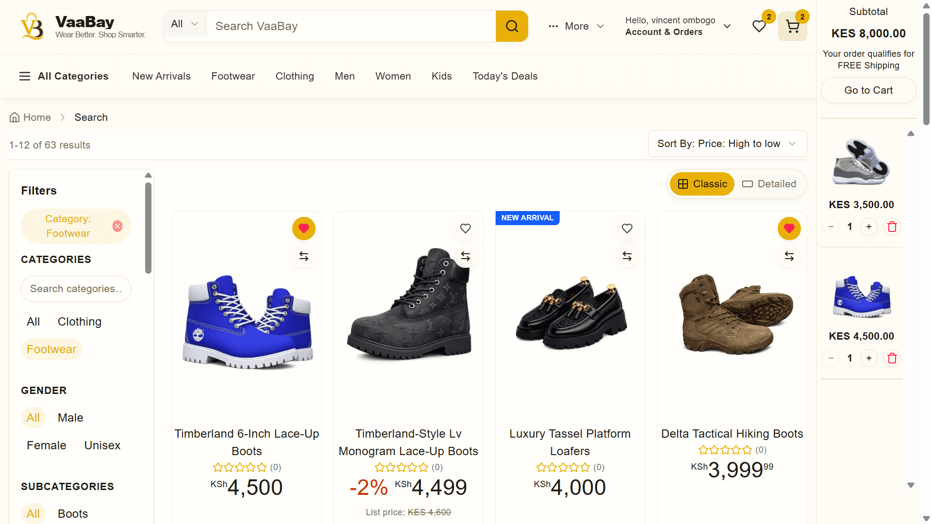932x524 pixels.
Task: Open the Sort By Price dropdown
Action: click(727, 144)
